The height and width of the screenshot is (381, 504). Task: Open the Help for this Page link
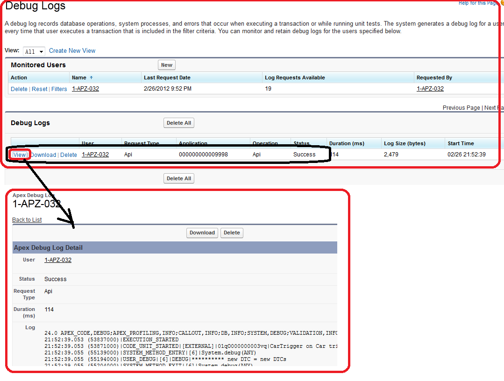click(477, 3)
